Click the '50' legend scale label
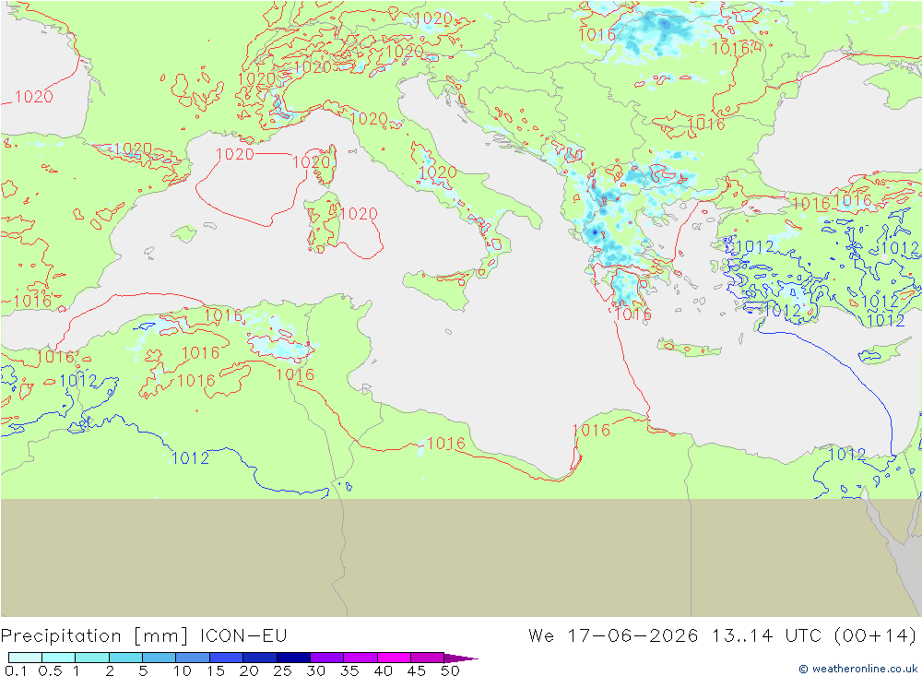922x676 pixels. coord(450,670)
